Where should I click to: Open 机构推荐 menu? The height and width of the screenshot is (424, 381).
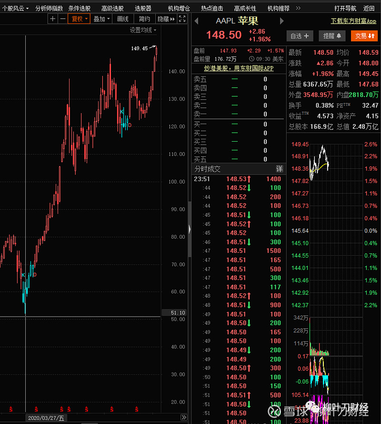tap(279, 9)
